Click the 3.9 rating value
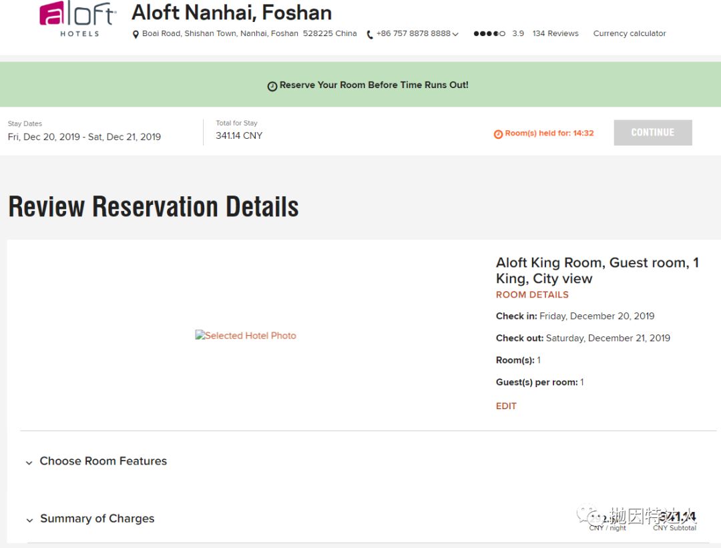Screen dimensions: 721x548 [518, 33]
